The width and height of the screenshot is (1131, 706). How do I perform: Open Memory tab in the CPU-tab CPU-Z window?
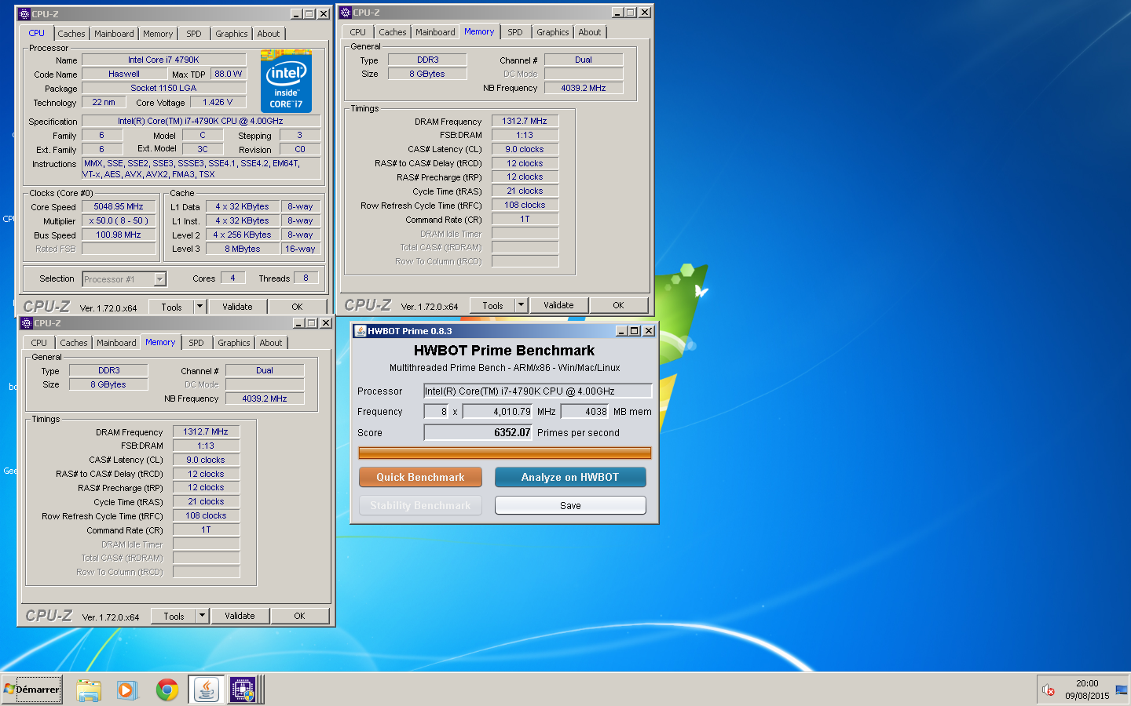(x=158, y=34)
